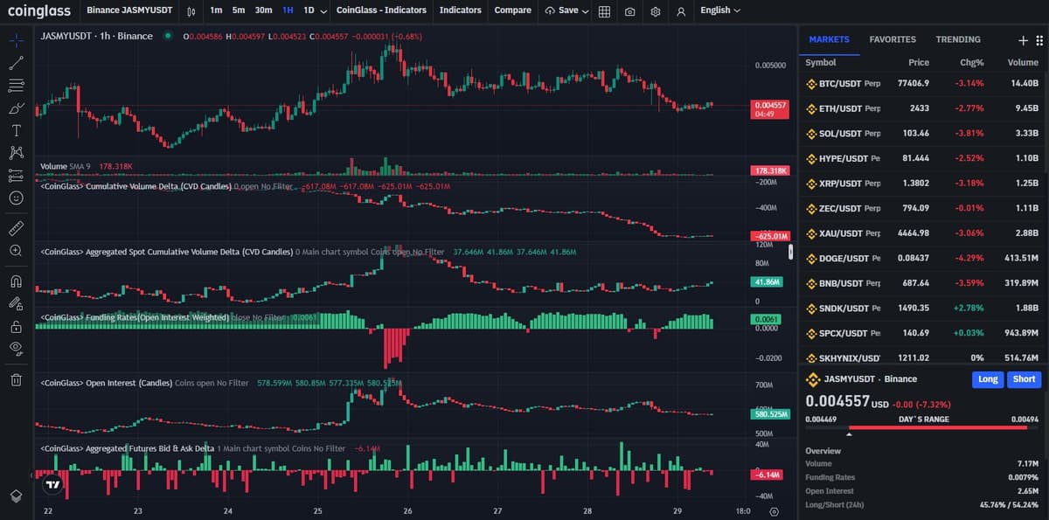Sort markets by Chg% column
Image resolution: width=1049 pixels, height=520 pixels.
[972, 63]
